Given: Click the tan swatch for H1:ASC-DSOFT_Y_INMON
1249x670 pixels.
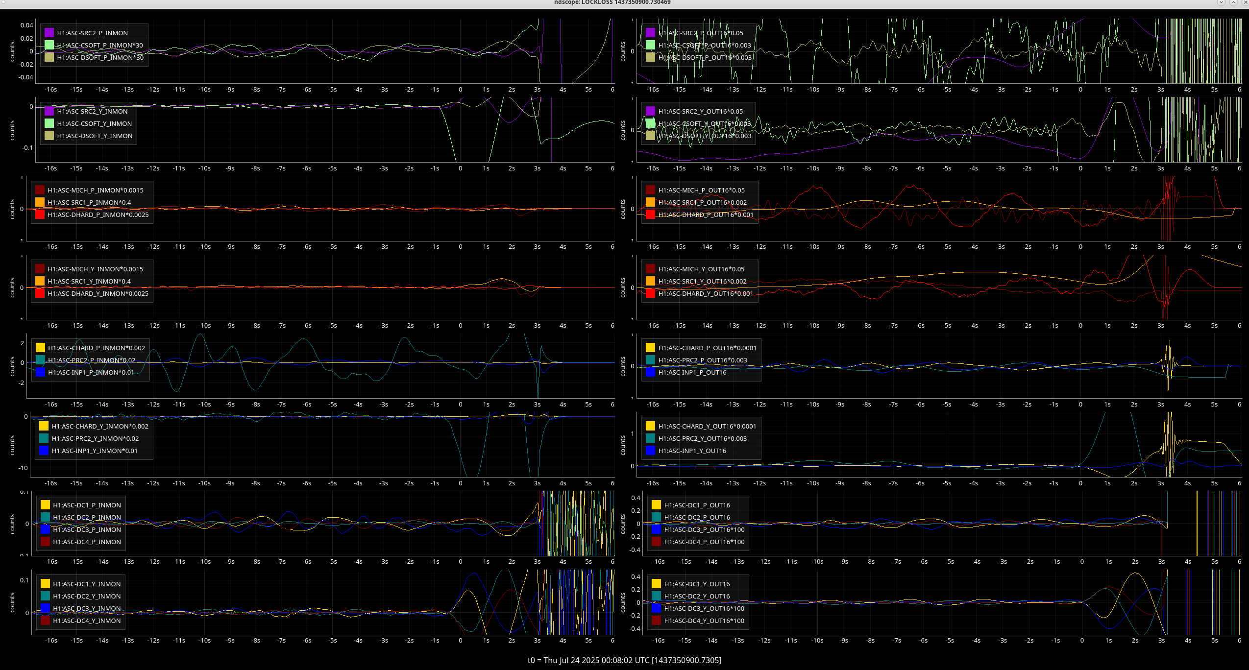Looking at the screenshot, I should click(49, 136).
